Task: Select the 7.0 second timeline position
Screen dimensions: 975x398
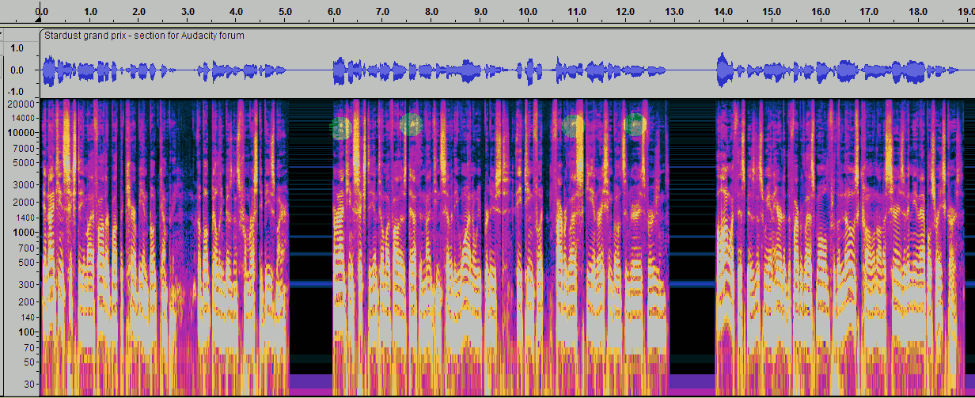Action: (382, 12)
